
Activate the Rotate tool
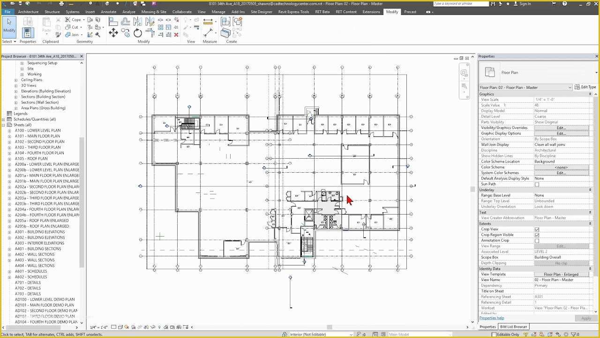point(137,33)
